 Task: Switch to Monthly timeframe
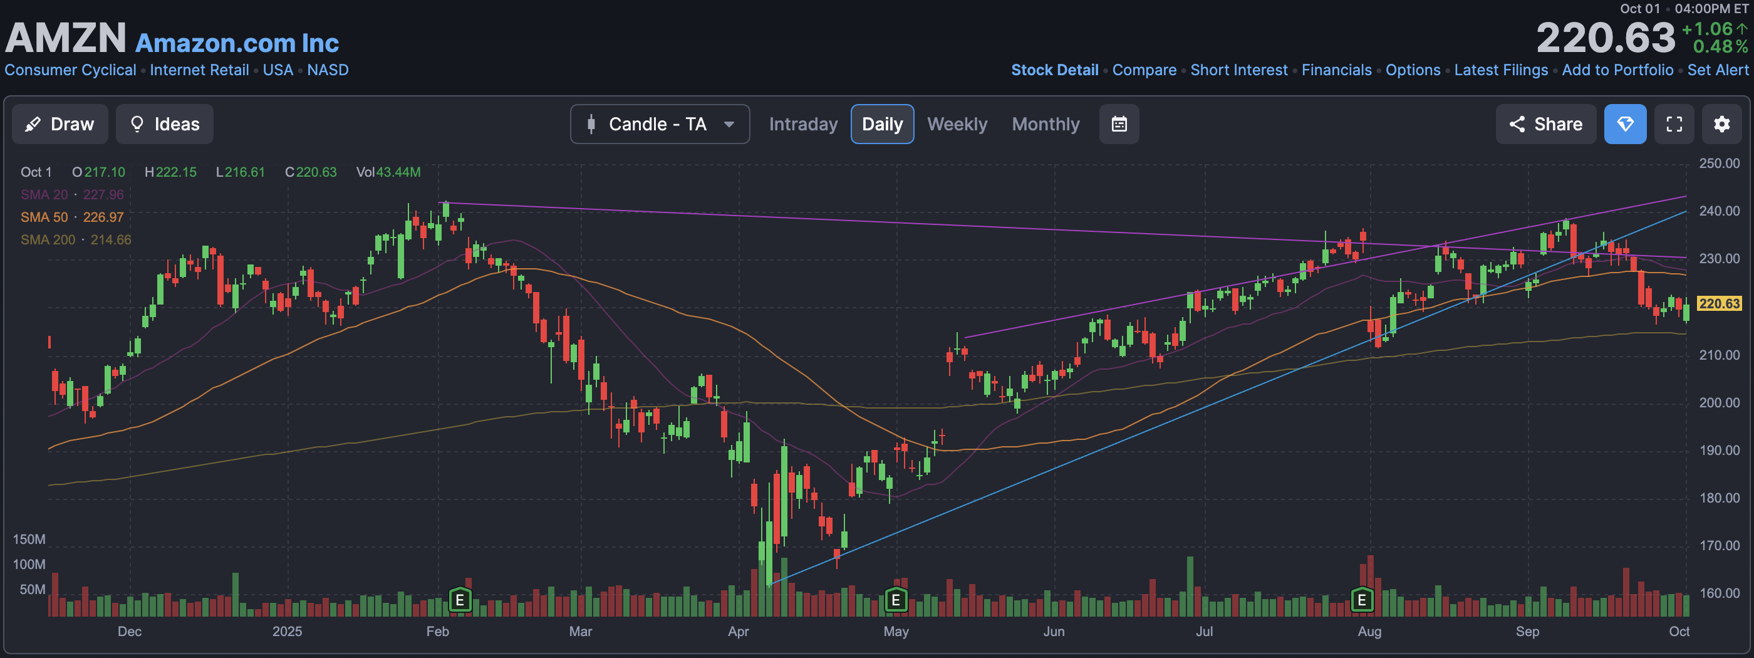[x=1045, y=124]
